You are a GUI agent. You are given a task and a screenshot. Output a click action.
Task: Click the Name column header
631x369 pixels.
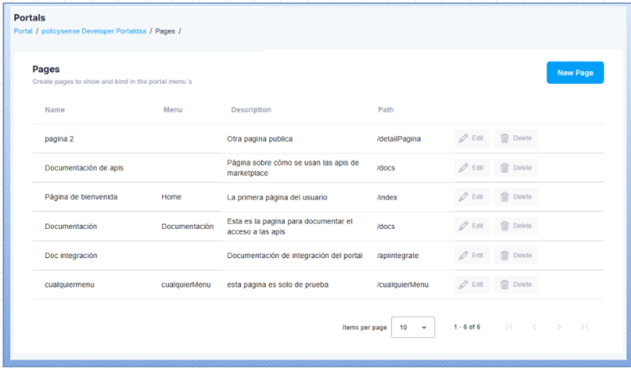(x=55, y=109)
